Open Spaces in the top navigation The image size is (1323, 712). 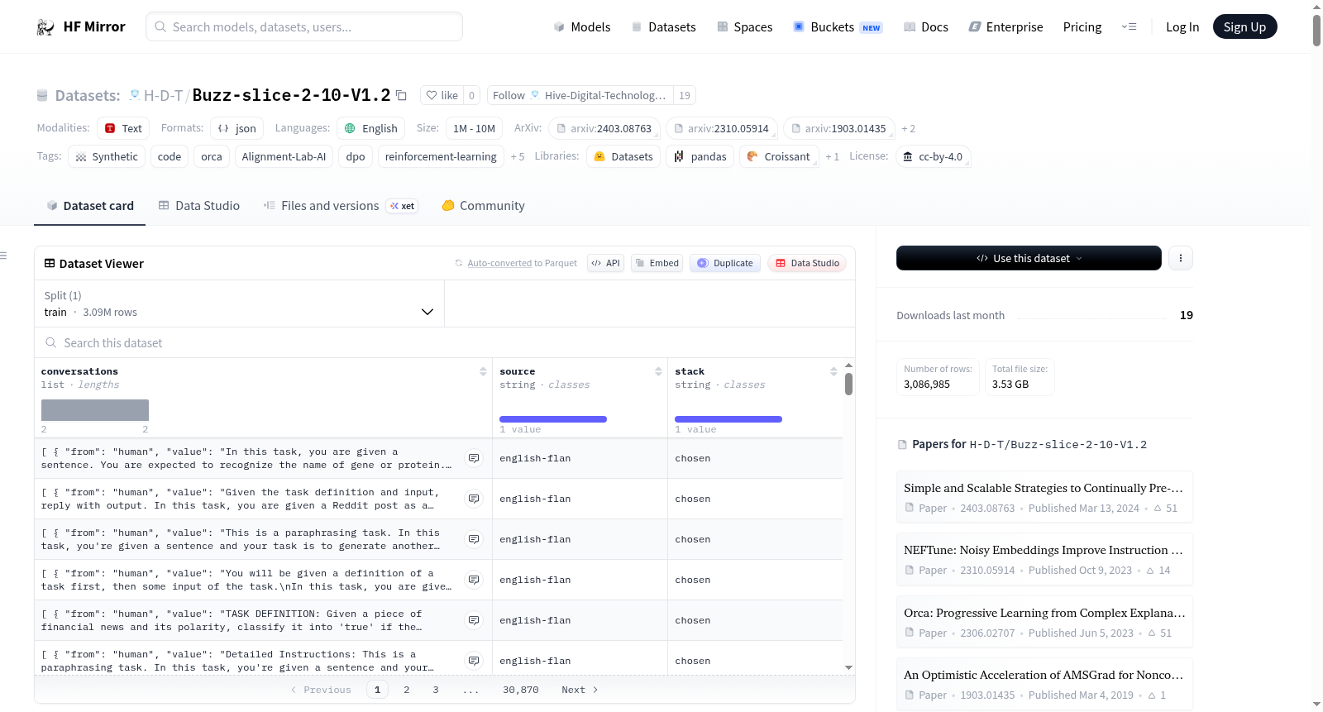pos(745,27)
